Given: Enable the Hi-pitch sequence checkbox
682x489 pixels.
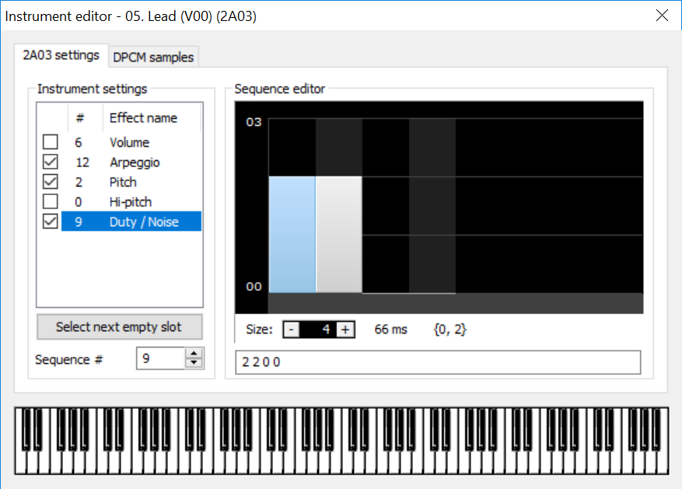Looking at the screenshot, I should point(49,201).
